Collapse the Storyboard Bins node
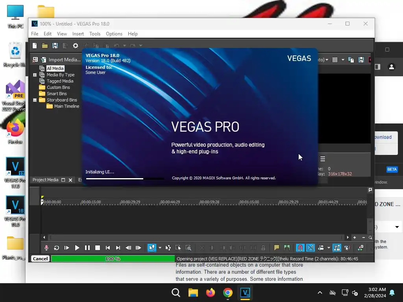Screen dimensions: 403x302 tap(35, 100)
